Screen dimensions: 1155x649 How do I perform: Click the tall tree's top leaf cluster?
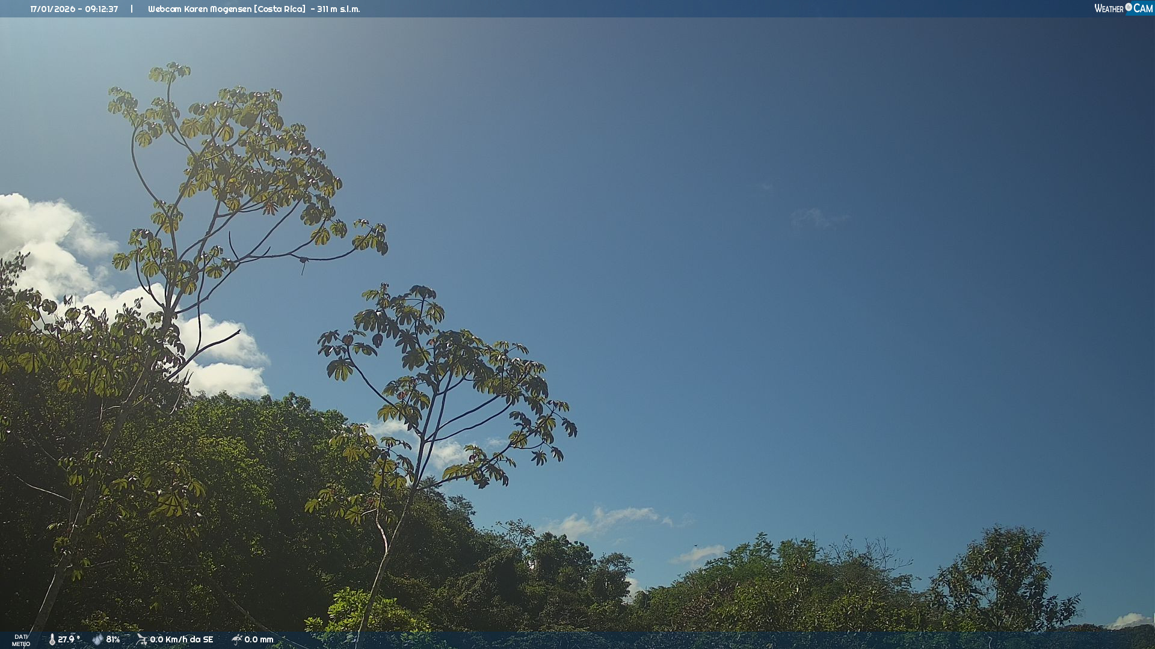170,73
